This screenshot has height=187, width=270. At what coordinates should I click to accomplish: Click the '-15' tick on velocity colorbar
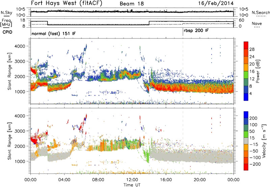pos(254,144)
